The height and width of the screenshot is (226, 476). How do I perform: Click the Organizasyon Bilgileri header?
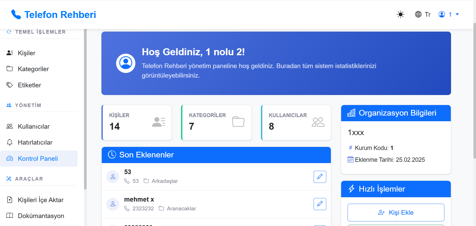click(x=396, y=113)
